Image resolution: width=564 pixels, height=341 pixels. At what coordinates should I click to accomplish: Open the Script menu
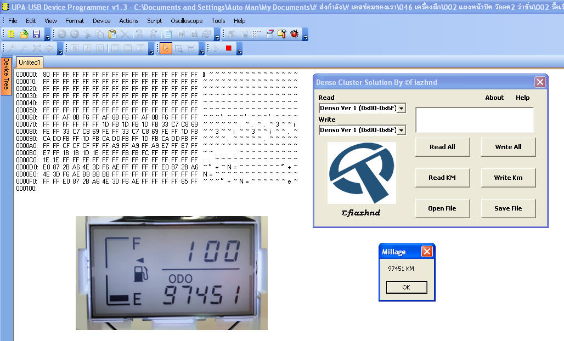tap(154, 21)
